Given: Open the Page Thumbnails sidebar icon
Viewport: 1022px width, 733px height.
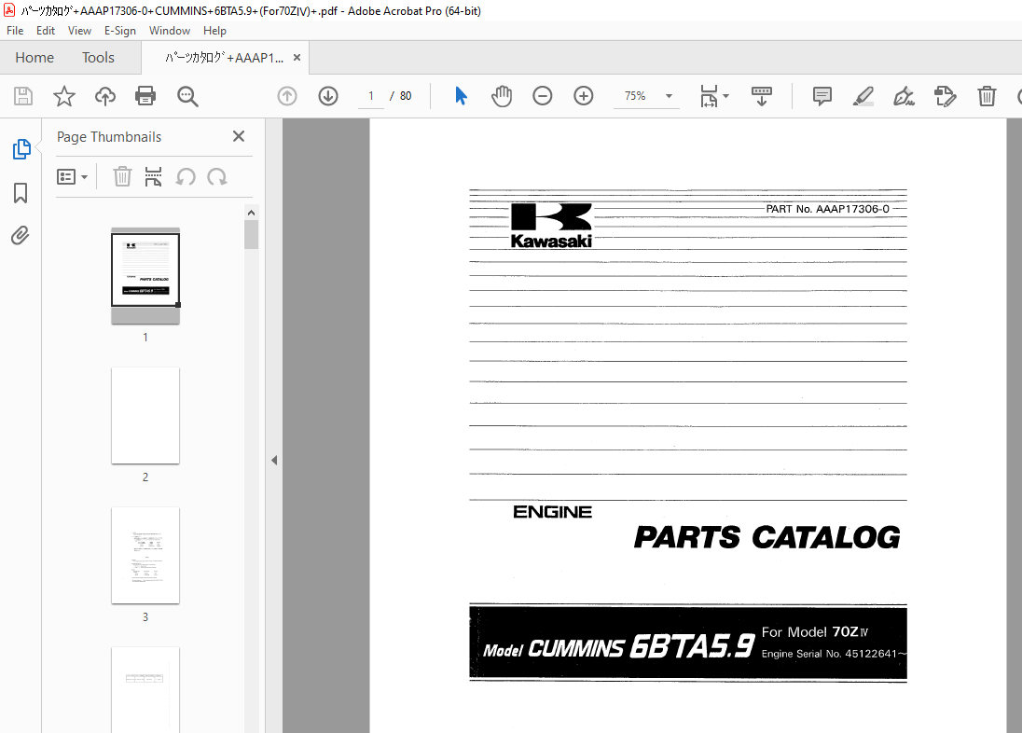Looking at the screenshot, I should [x=21, y=149].
